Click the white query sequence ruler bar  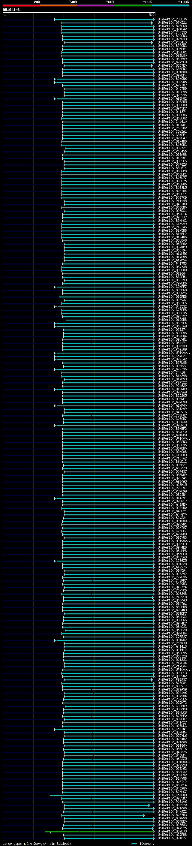pos(79,12)
